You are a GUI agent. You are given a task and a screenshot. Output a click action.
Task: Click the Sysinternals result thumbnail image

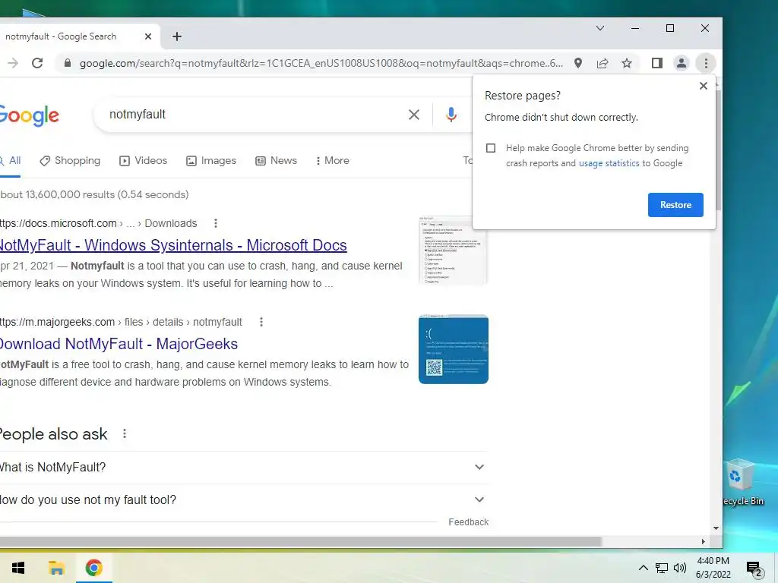[x=453, y=251]
